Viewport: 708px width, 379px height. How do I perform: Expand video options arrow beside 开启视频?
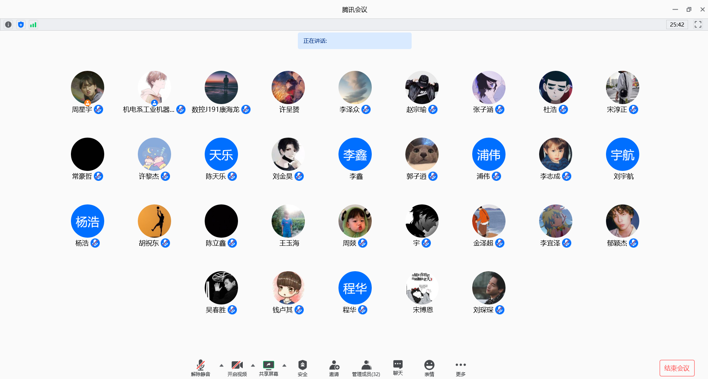point(253,365)
